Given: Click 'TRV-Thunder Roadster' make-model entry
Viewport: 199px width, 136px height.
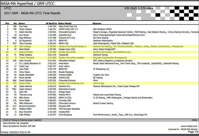Looking at the screenshot, I should coord(69,109).
